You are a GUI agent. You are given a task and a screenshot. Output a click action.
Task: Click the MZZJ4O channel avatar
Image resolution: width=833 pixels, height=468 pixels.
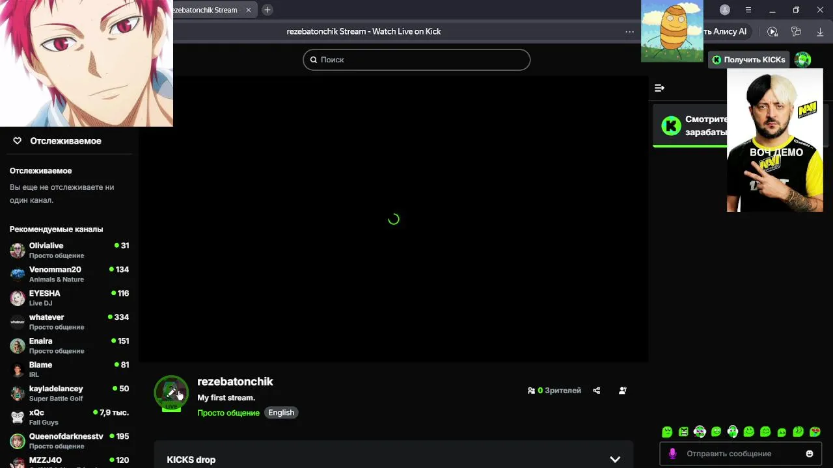(x=18, y=463)
